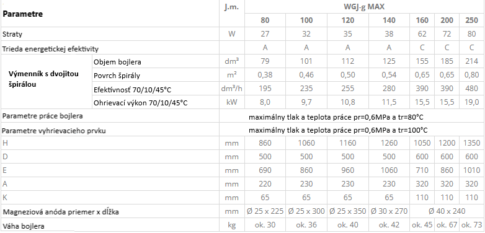Screen dimensions: 485x233
Task: Select the Straty row label
Action: click(12, 34)
